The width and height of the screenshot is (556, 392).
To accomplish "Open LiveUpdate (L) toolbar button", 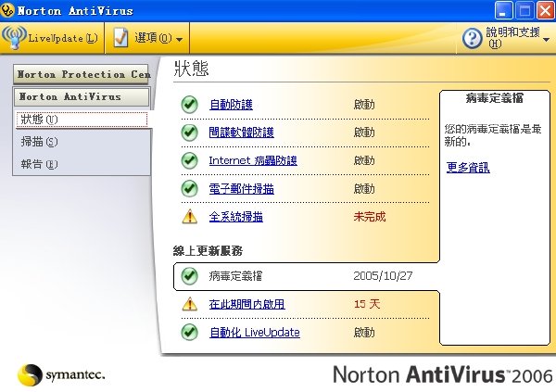I will tap(52, 38).
